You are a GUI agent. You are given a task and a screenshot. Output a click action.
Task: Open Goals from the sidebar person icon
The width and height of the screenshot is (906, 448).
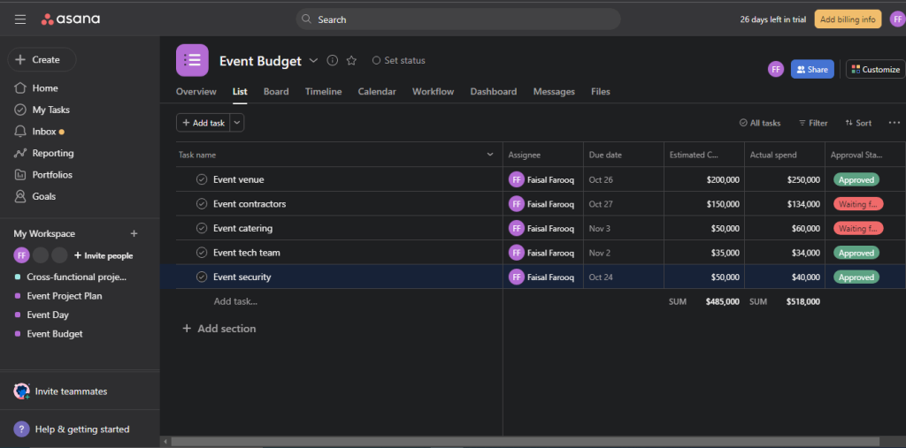(19, 196)
